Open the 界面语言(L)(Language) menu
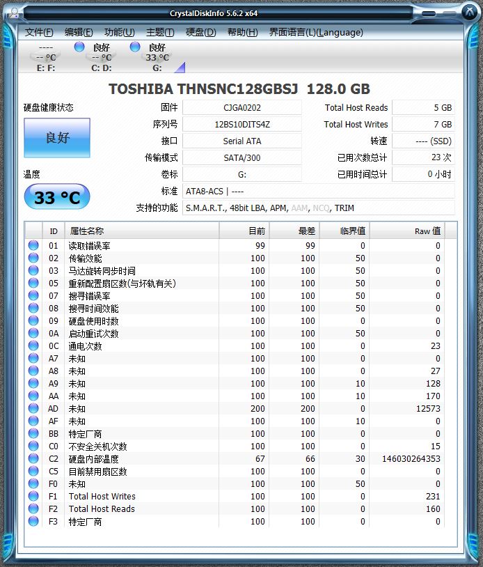The image size is (483, 567). pyautogui.click(x=316, y=33)
